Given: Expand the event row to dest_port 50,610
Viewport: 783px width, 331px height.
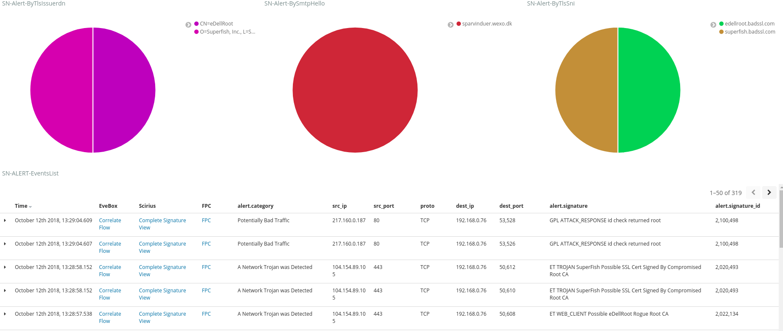Looking at the screenshot, I should (x=5, y=291).
